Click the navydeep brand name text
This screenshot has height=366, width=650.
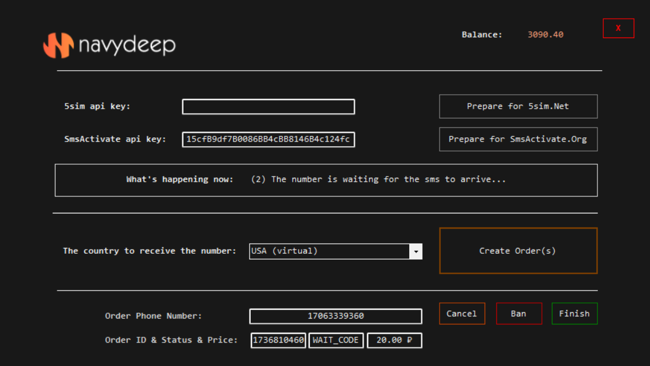[127, 45]
